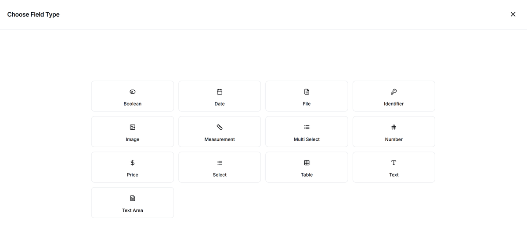Select the Boolean toggle icon
This screenshot has width=527, height=231.
click(x=133, y=92)
